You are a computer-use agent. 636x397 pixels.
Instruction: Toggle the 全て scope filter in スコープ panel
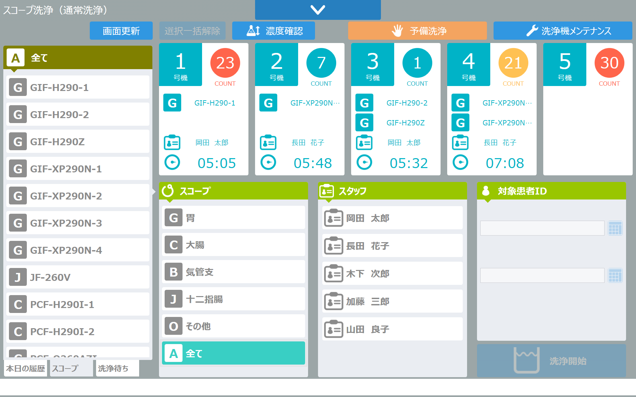tap(234, 353)
